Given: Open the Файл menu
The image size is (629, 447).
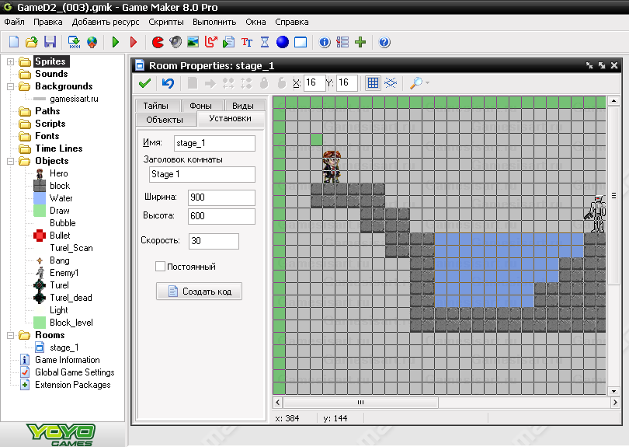Looking at the screenshot, I should [15, 22].
